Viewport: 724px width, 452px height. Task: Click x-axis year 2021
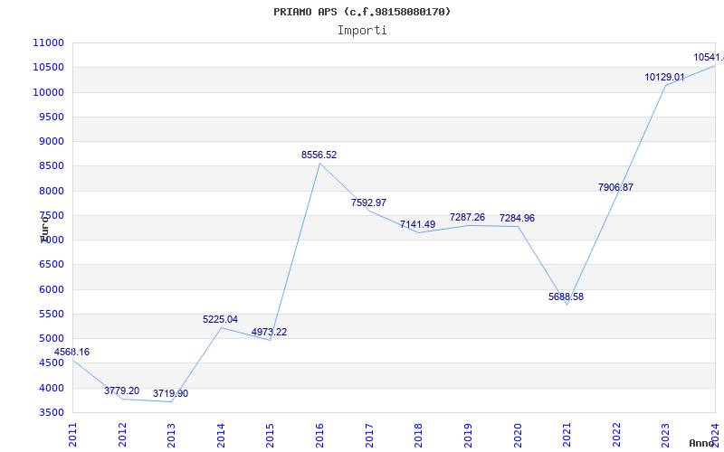pyautogui.click(x=567, y=435)
